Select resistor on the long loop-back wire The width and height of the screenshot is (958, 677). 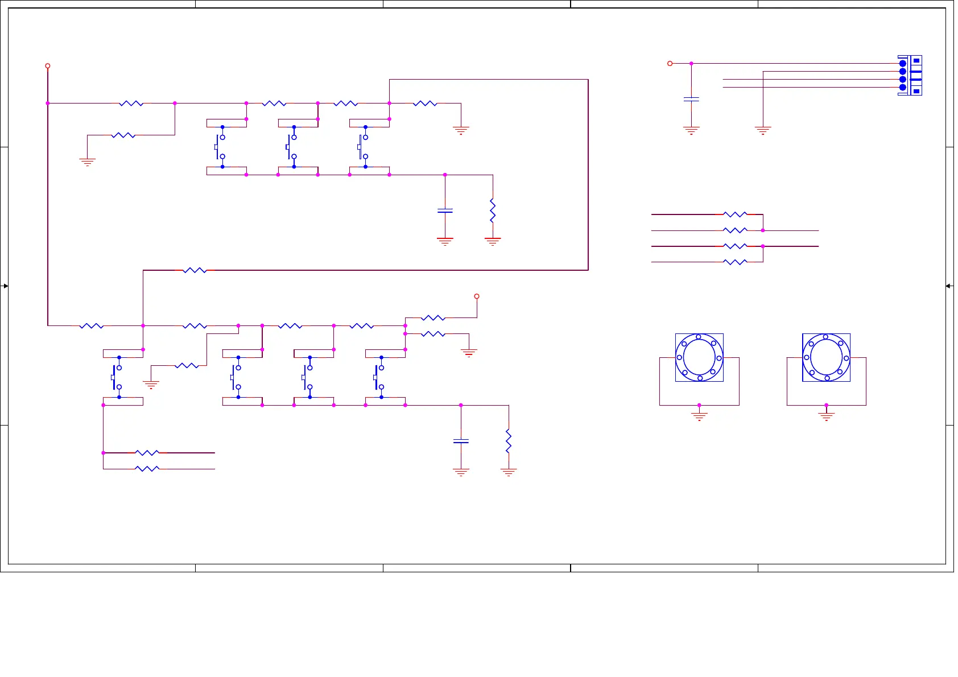[x=195, y=270]
